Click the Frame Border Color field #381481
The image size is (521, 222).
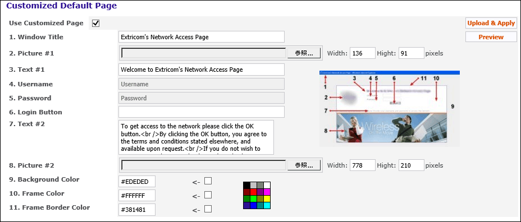tap(137, 210)
